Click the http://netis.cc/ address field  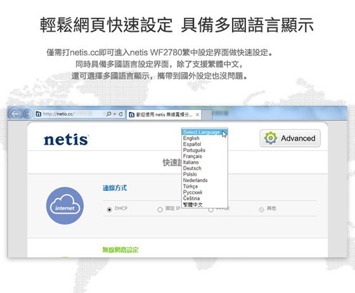pyautogui.click(x=70, y=114)
